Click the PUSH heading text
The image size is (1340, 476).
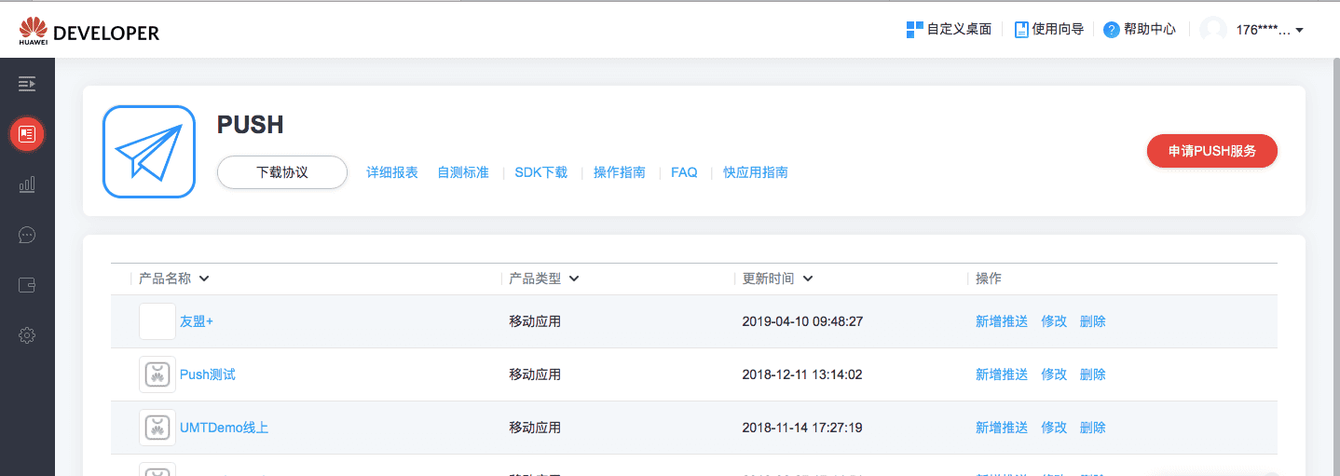[250, 125]
